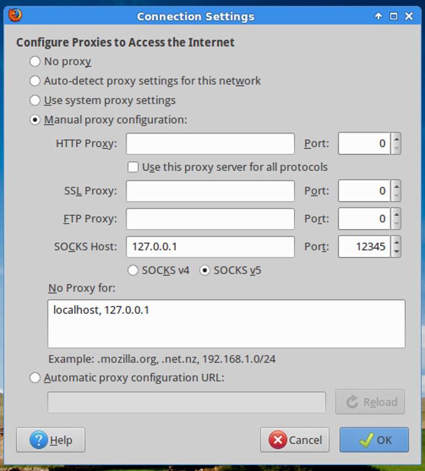Enable Use this proxy server for all protocols
Image resolution: width=425 pixels, height=471 pixels.
click(132, 167)
